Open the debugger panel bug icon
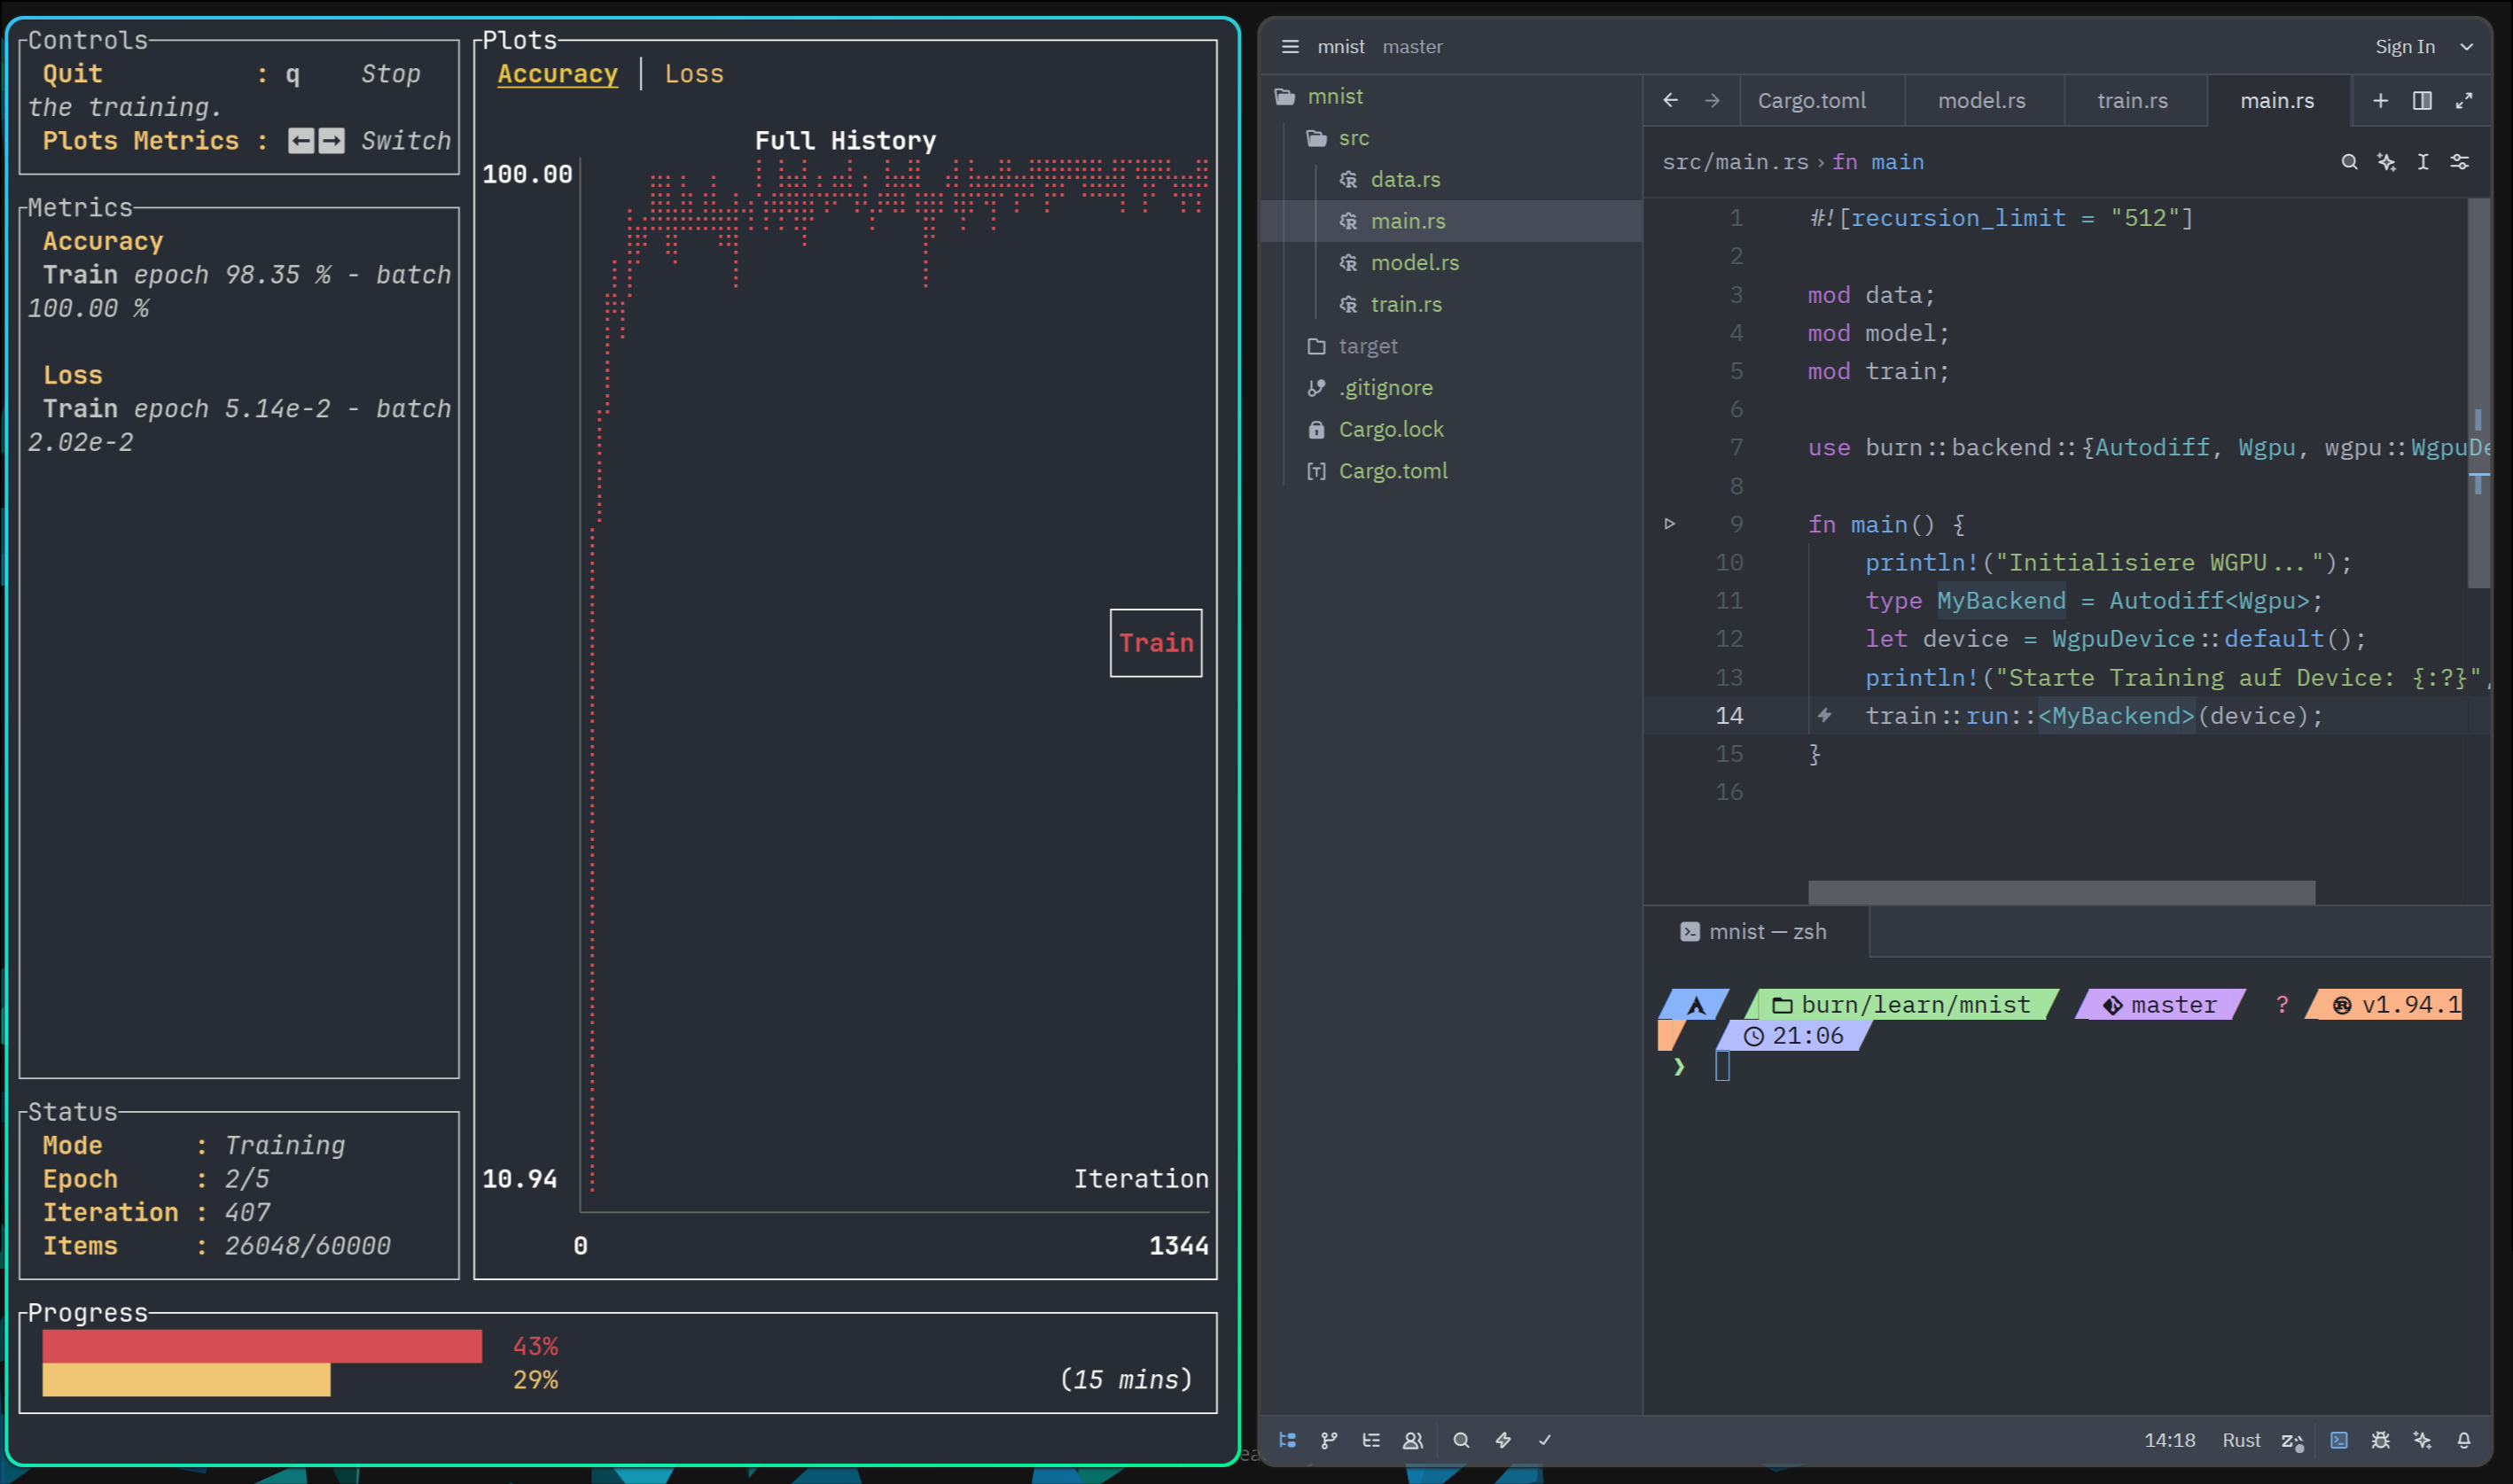The image size is (2513, 1484). pos(2381,1440)
